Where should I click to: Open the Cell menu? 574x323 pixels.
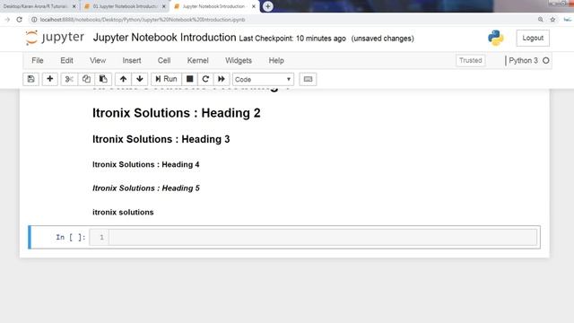pos(164,60)
